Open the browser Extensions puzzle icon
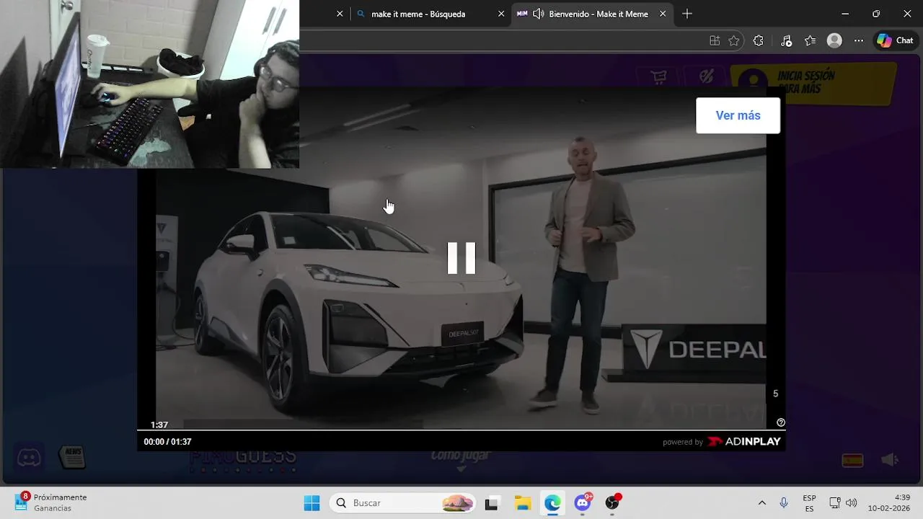This screenshot has width=923, height=519. pos(758,41)
